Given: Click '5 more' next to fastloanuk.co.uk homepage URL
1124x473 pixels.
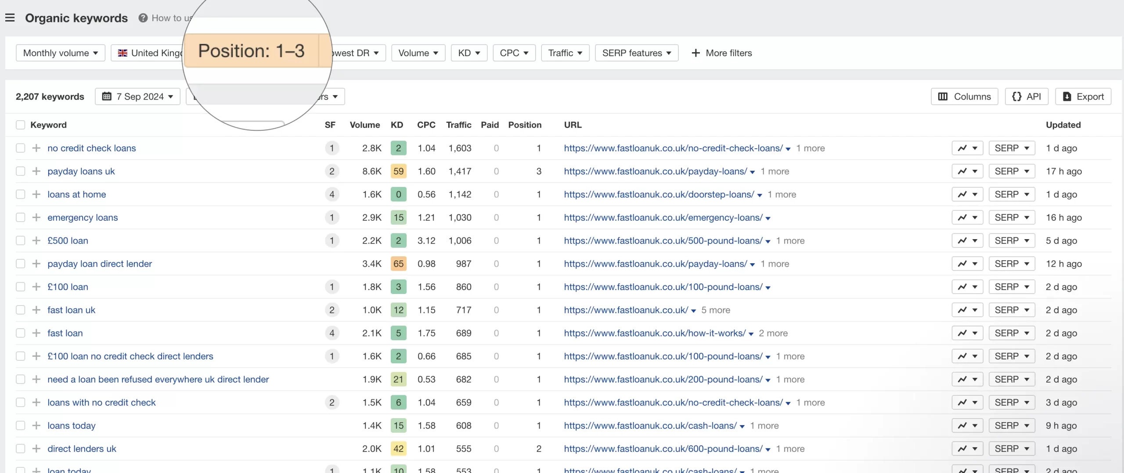Looking at the screenshot, I should pyautogui.click(x=716, y=310).
